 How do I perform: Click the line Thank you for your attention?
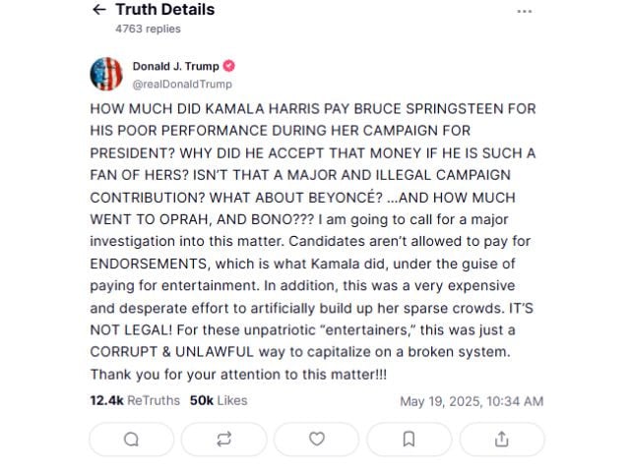tap(238, 374)
